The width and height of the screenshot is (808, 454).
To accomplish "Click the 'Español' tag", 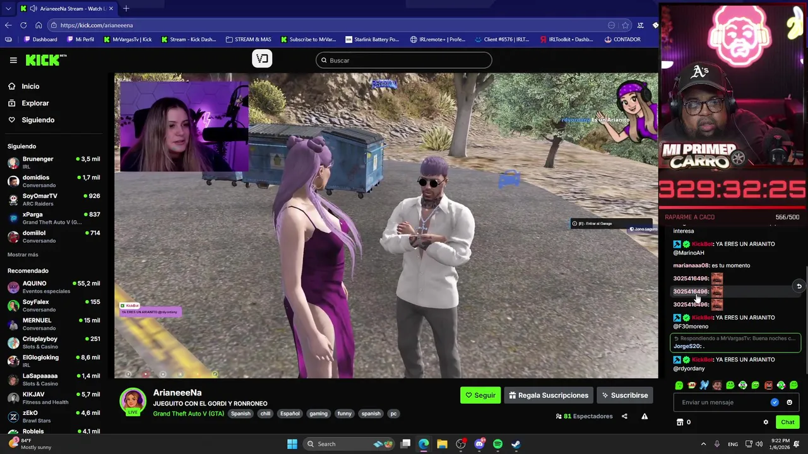I will 290,414.
